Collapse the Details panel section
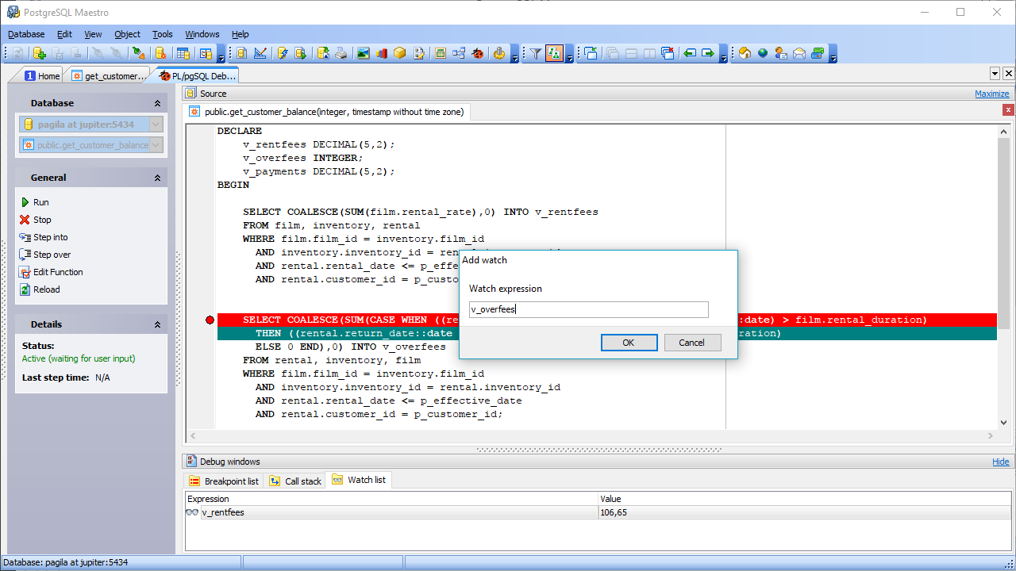 point(157,324)
